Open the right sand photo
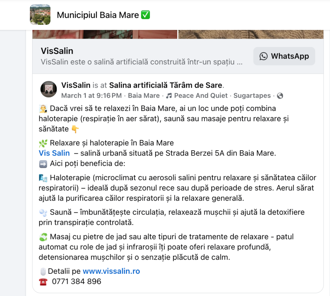This screenshot has width=330, height=296. pyautogui.click(x=251, y=34)
